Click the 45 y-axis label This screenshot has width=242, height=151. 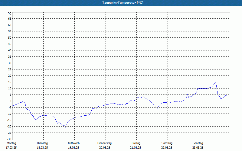[x=10, y=44]
